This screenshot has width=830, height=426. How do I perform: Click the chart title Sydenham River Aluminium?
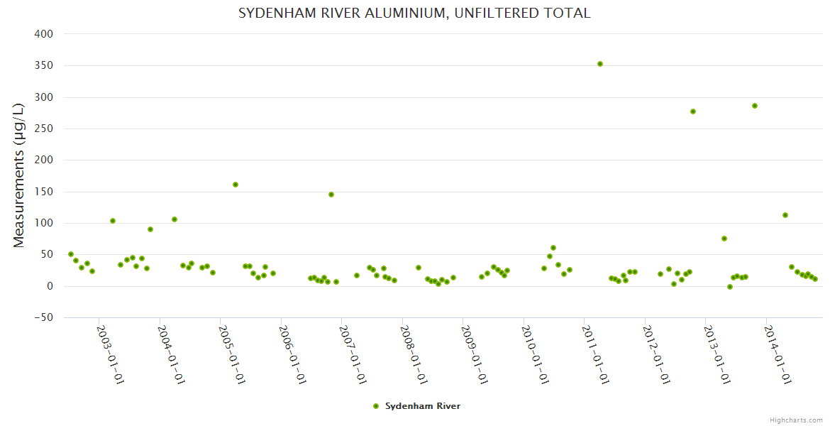pyautogui.click(x=414, y=13)
